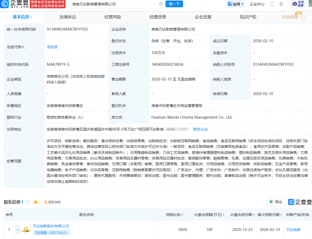Screen dimensions: 312x239
Task: Open the 万达电影 shareholder logo thumbnail
Action: pyautogui.click(x=26, y=230)
